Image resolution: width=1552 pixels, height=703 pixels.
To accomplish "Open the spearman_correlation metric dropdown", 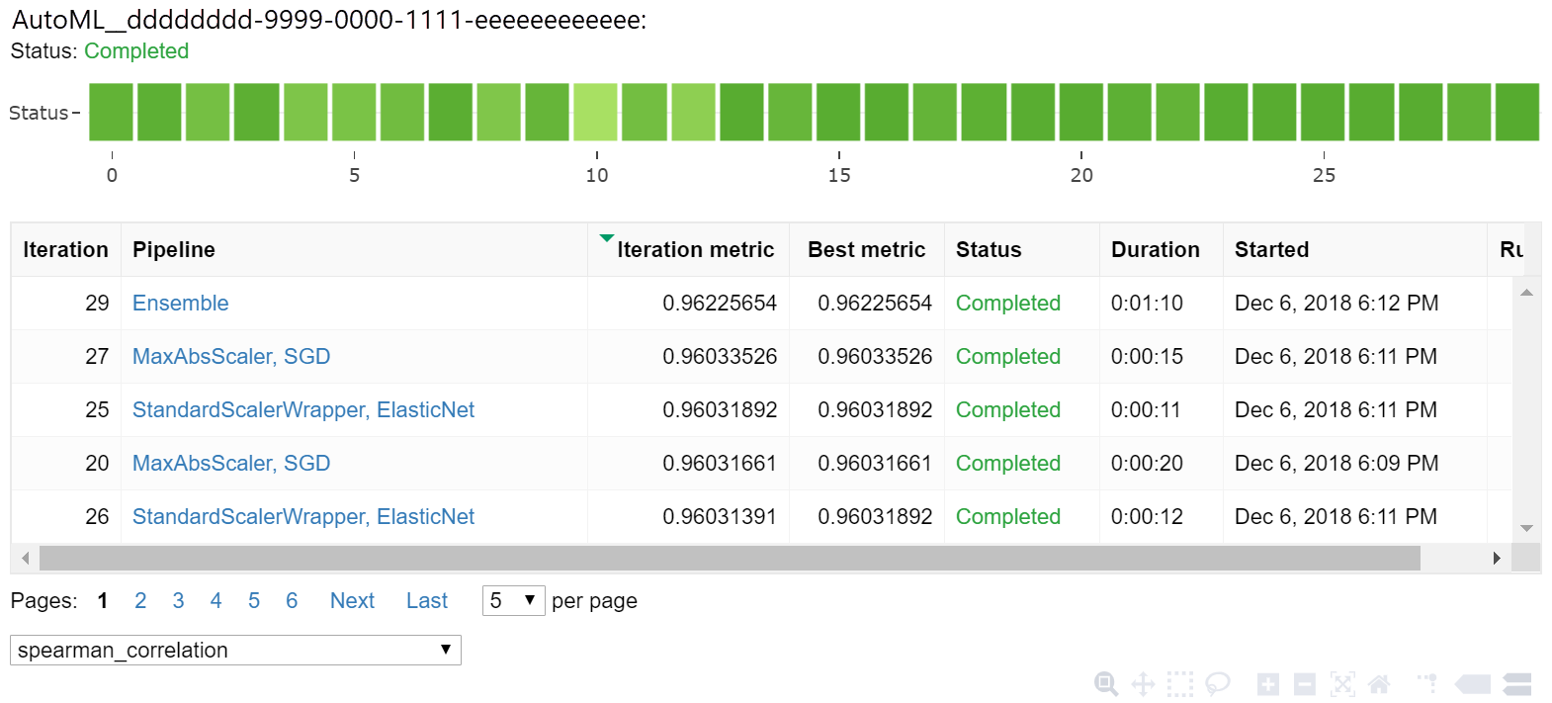I will click(x=235, y=650).
